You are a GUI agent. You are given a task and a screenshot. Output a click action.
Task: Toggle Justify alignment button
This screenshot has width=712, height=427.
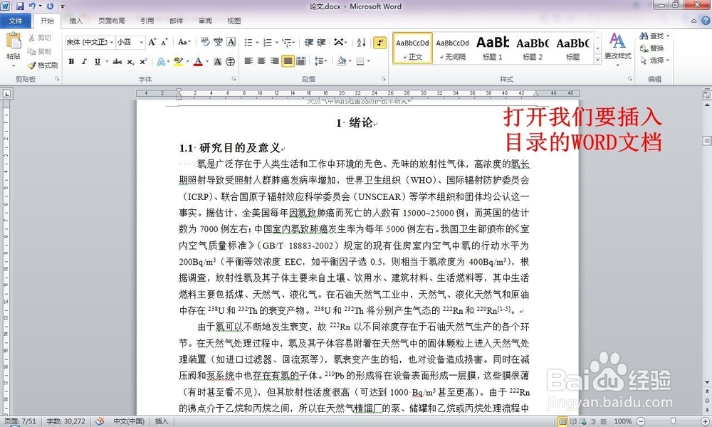pyautogui.click(x=288, y=60)
